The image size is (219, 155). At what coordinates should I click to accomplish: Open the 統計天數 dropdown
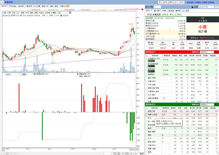point(160,7)
